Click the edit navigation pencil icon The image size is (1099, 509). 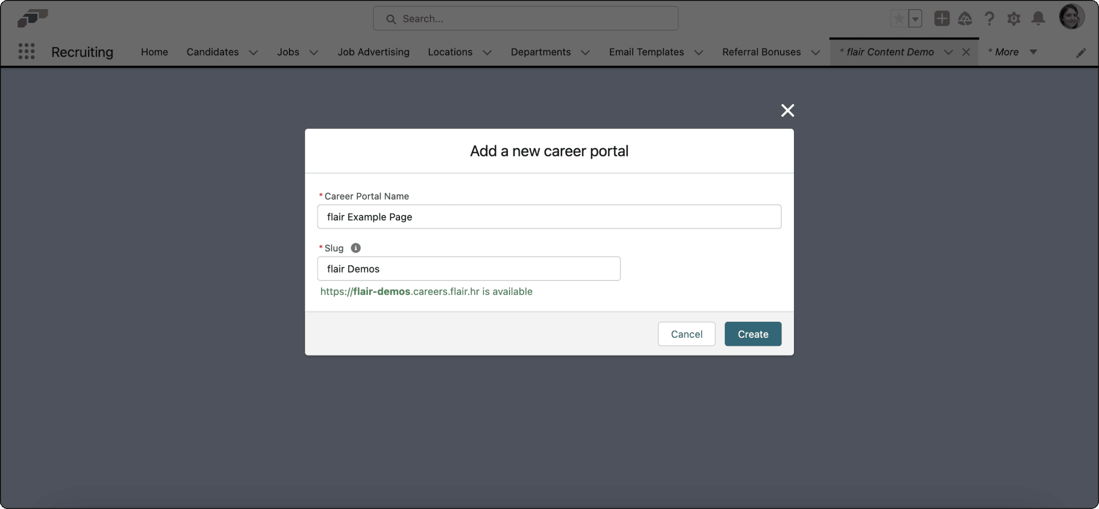pos(1081,53)
